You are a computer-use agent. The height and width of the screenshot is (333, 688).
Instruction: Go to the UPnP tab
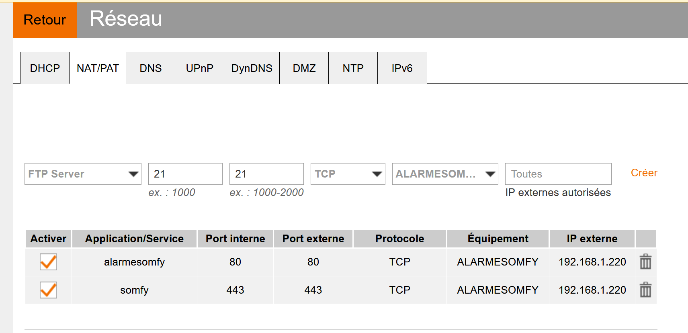(x=199, y=68)
